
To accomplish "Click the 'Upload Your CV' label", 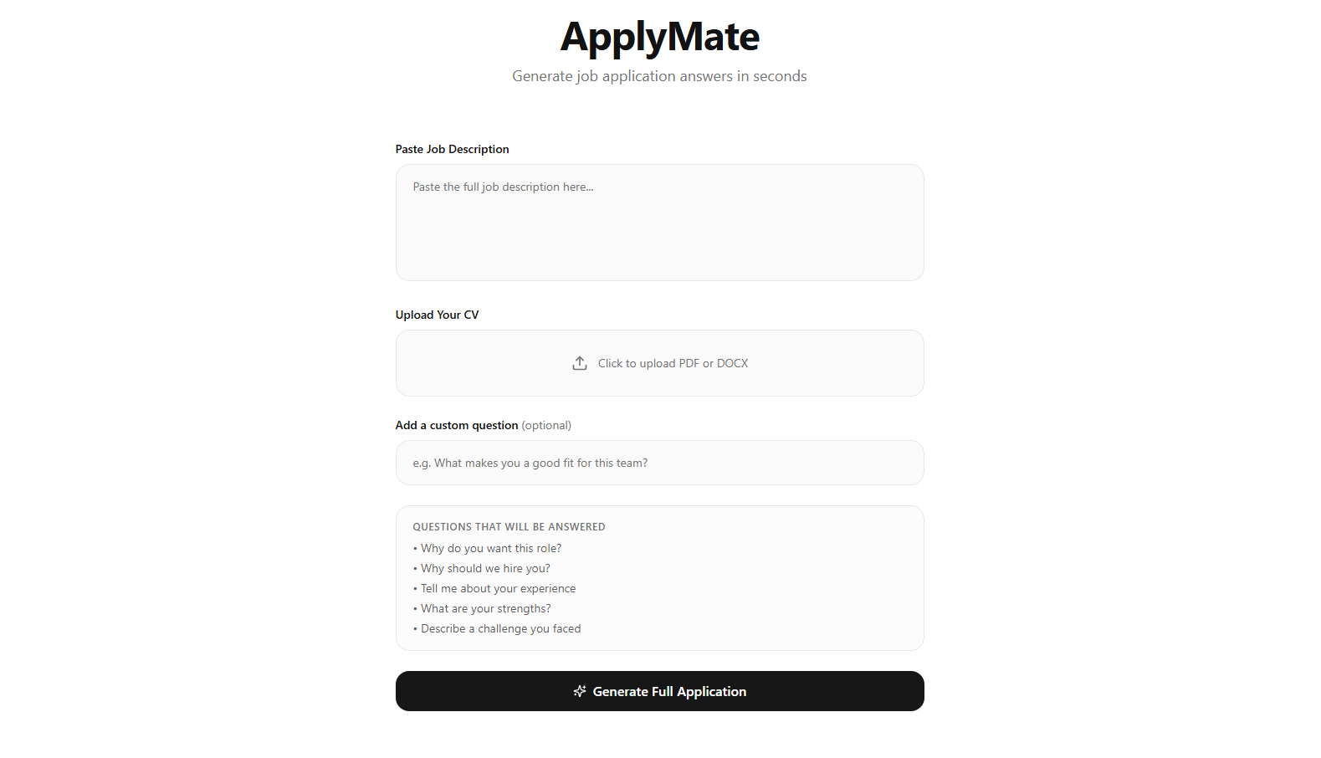I will 437,315.
